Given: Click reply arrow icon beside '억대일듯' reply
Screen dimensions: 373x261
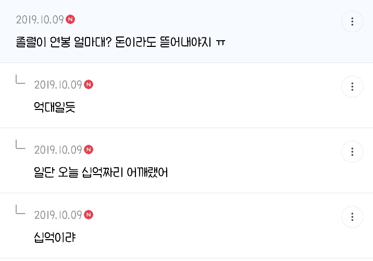Looking at the screenshot, I should point(20,80).
